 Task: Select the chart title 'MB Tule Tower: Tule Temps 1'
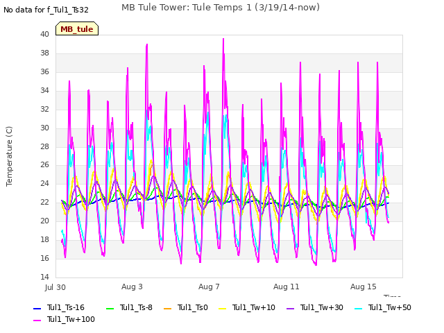click(x=187, y=8)
